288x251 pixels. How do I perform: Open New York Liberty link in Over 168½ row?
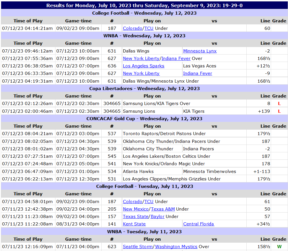coord(141,58)
